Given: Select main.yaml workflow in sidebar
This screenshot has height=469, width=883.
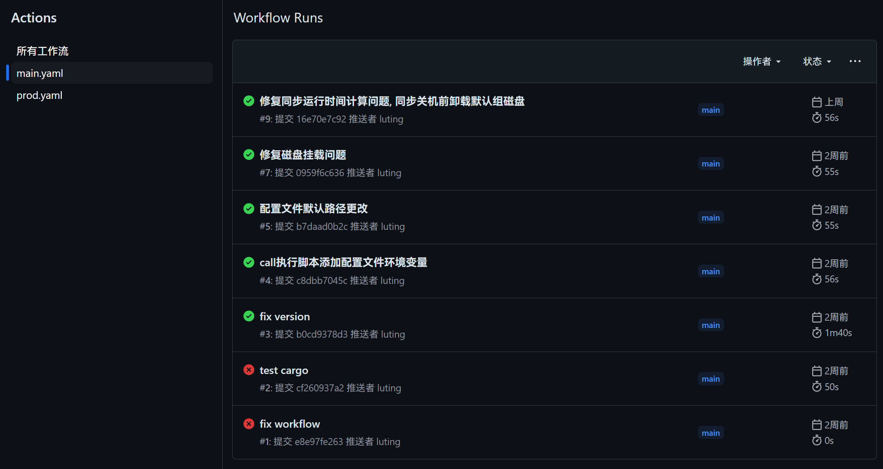Looking at the screenshot, I should (40, 73).
